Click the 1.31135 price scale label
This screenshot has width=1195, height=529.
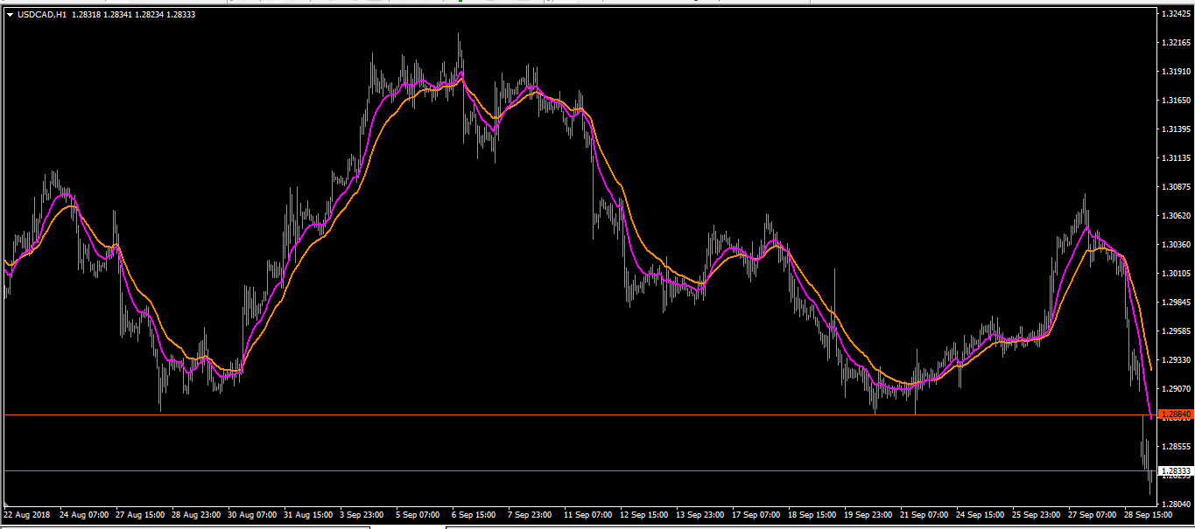pos(1175,158)
